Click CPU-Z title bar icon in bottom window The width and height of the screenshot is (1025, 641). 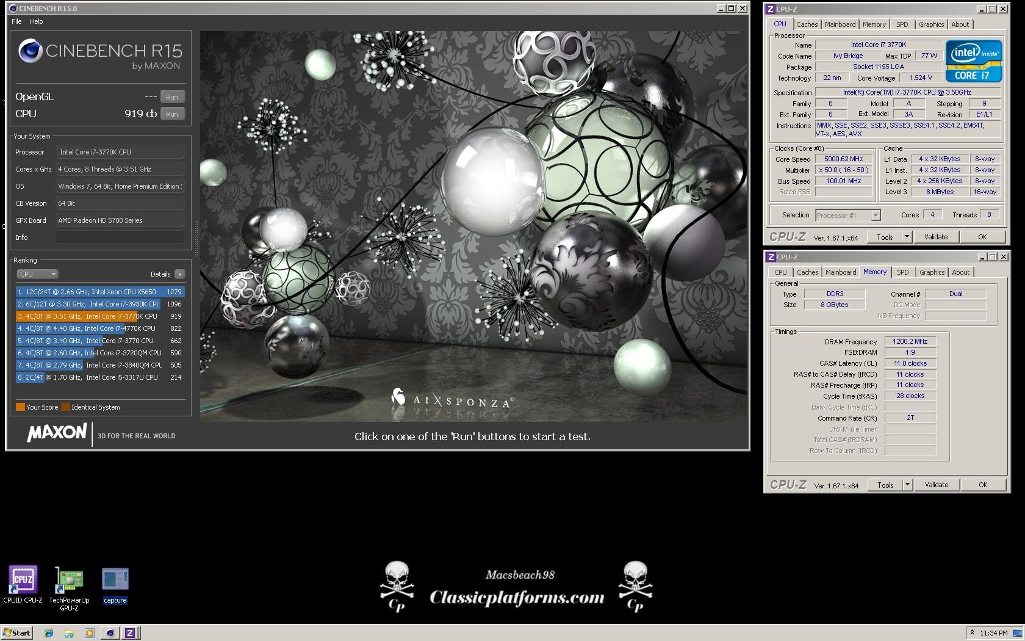coord(771,257)
